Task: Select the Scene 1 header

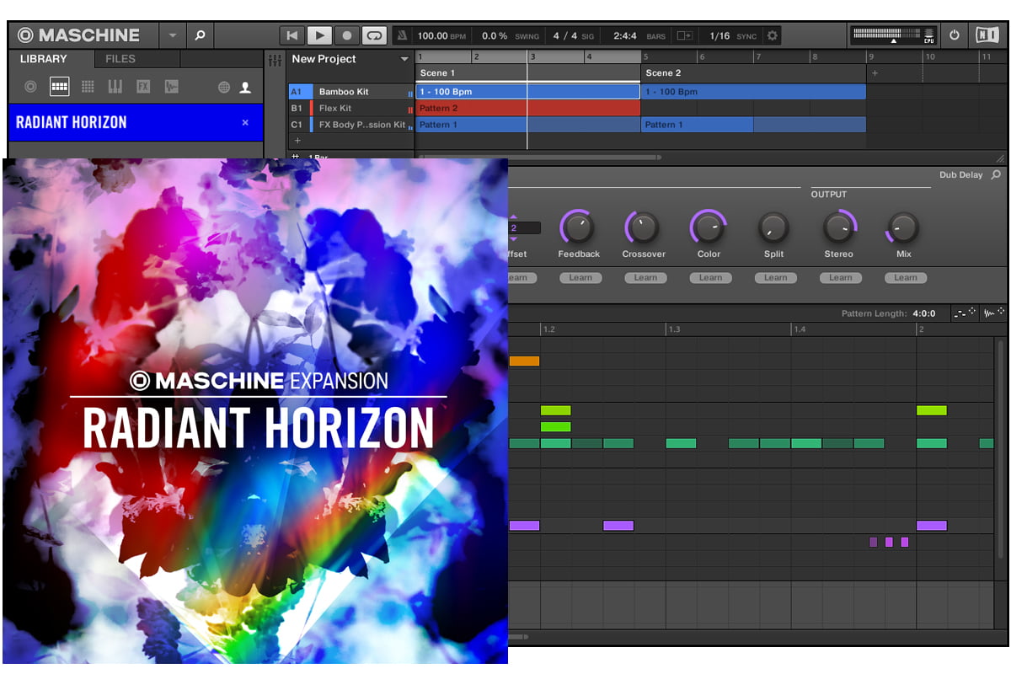Action: [527, 73]
